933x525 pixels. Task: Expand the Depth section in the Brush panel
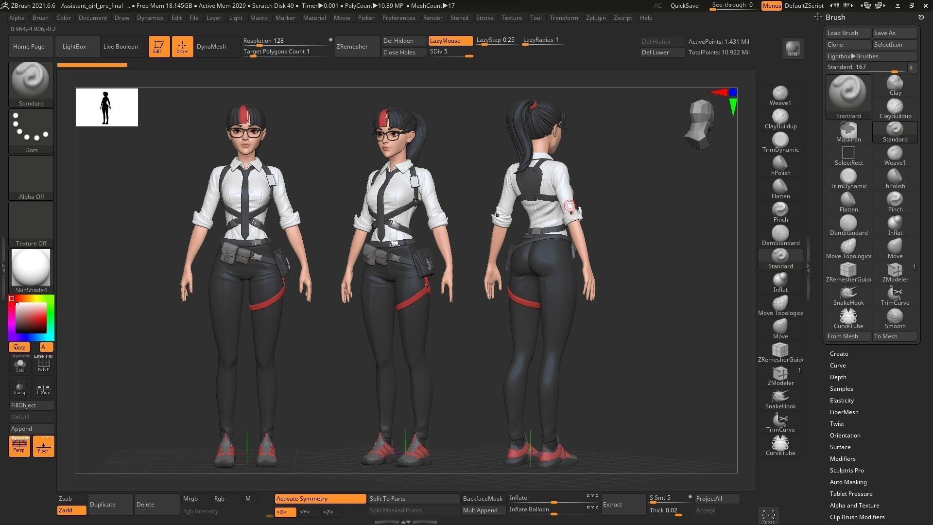coord(838,377)
